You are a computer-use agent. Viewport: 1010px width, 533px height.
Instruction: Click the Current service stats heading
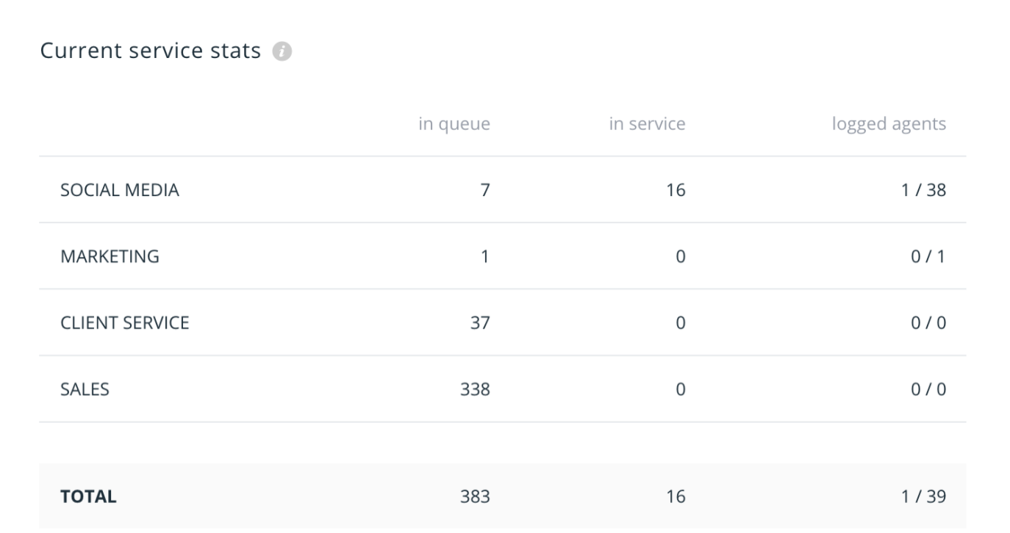tap(151, 51)
